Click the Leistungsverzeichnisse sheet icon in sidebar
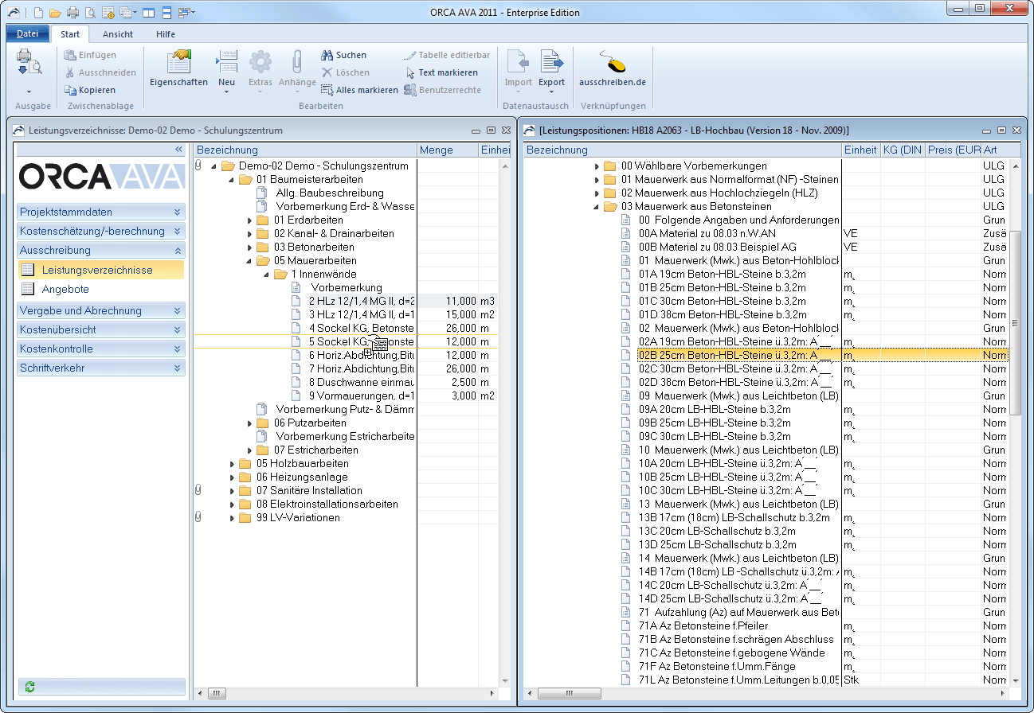This screenshot has height=713, width=1034. 28,270
